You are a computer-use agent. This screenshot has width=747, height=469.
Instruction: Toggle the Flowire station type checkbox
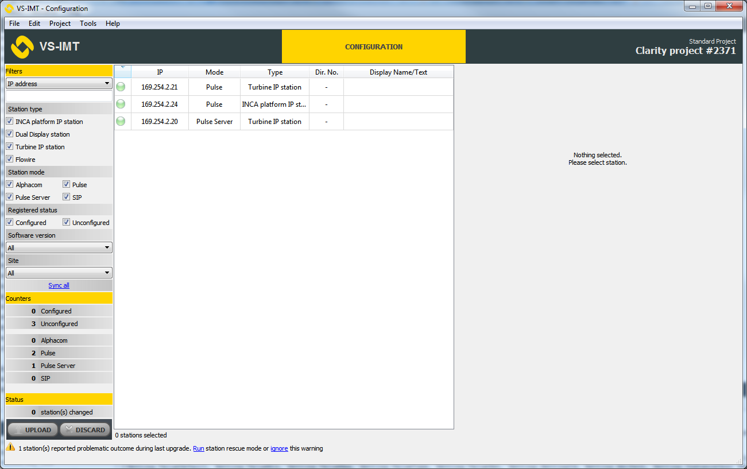point(10,159)
